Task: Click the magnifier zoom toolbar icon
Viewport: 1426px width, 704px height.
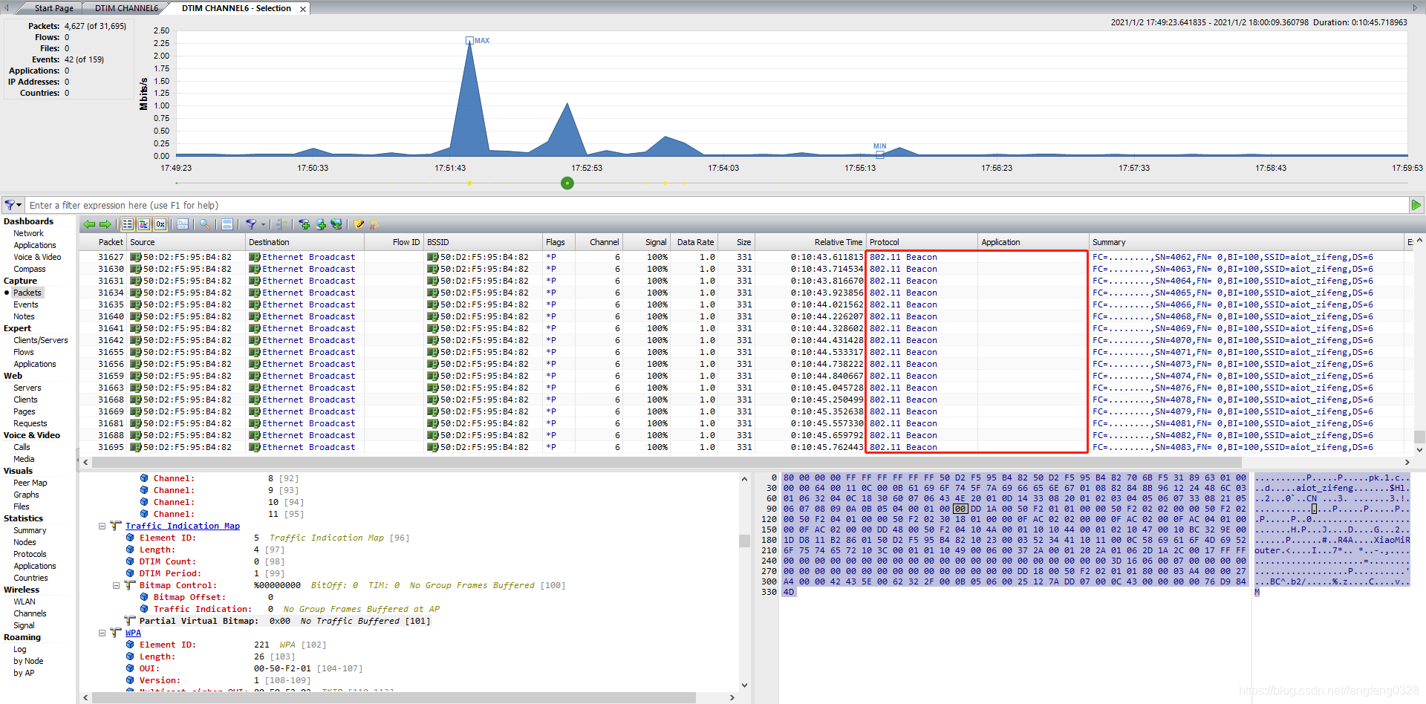Action: 204,224
